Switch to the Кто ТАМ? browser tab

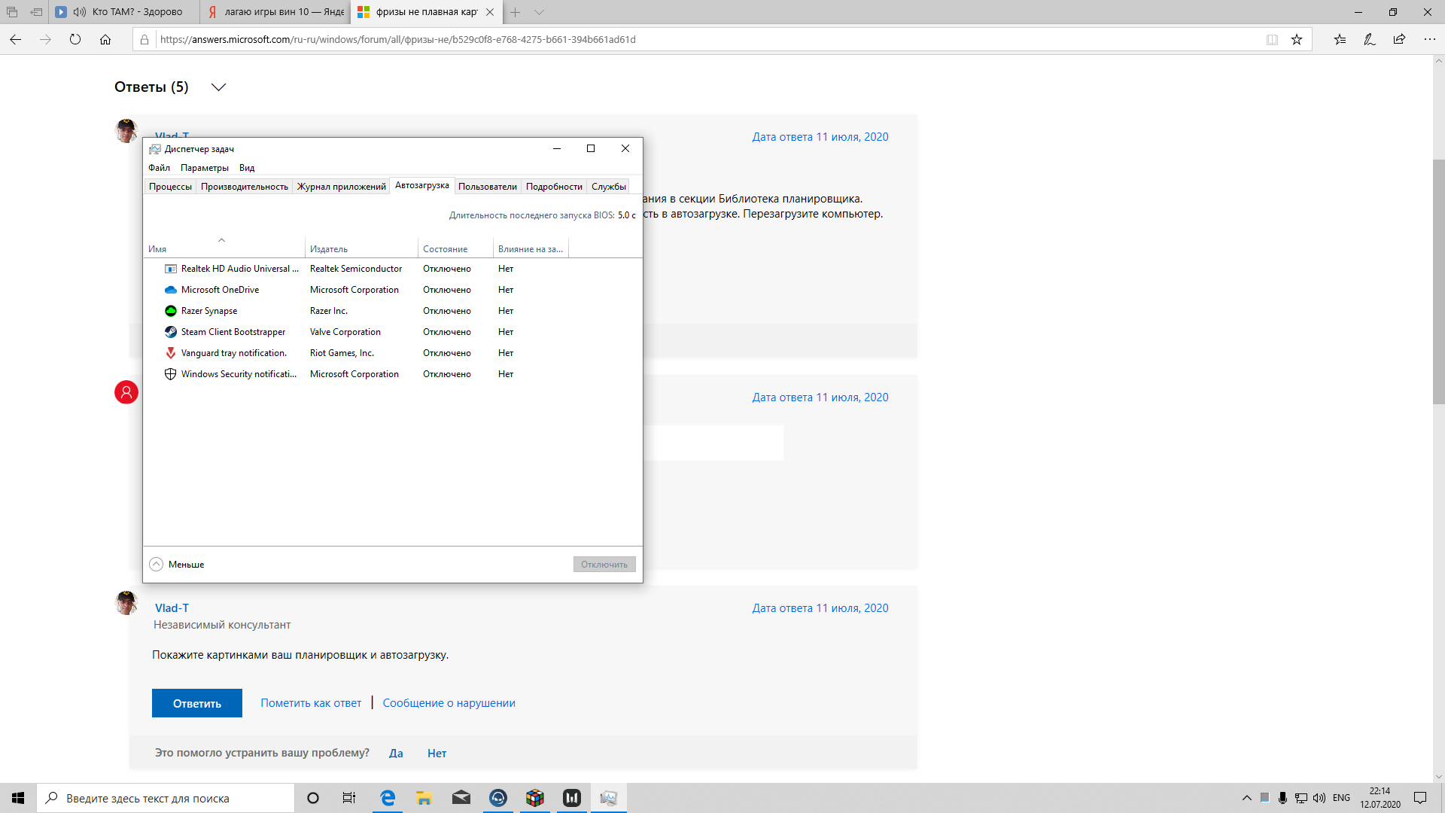click(x=124, y=12)
